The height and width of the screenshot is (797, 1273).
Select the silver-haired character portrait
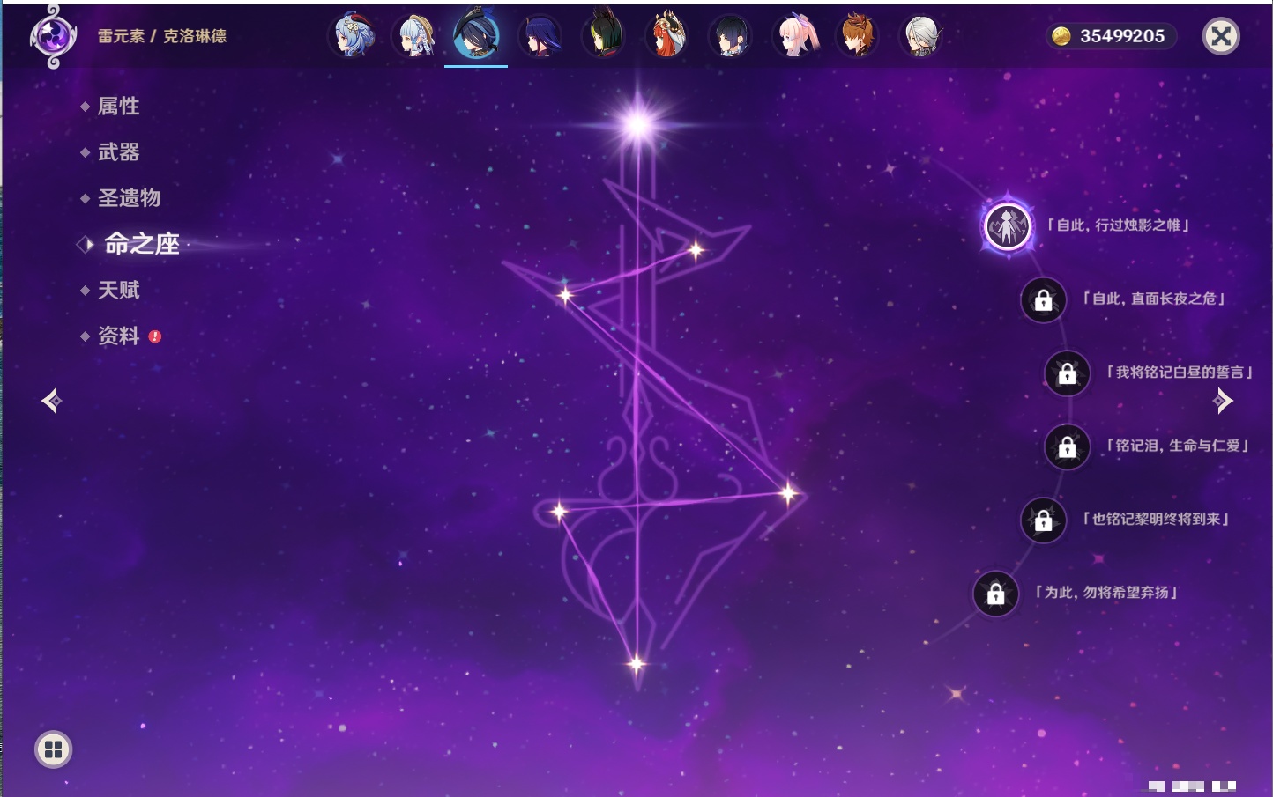[x=921, y=36]
